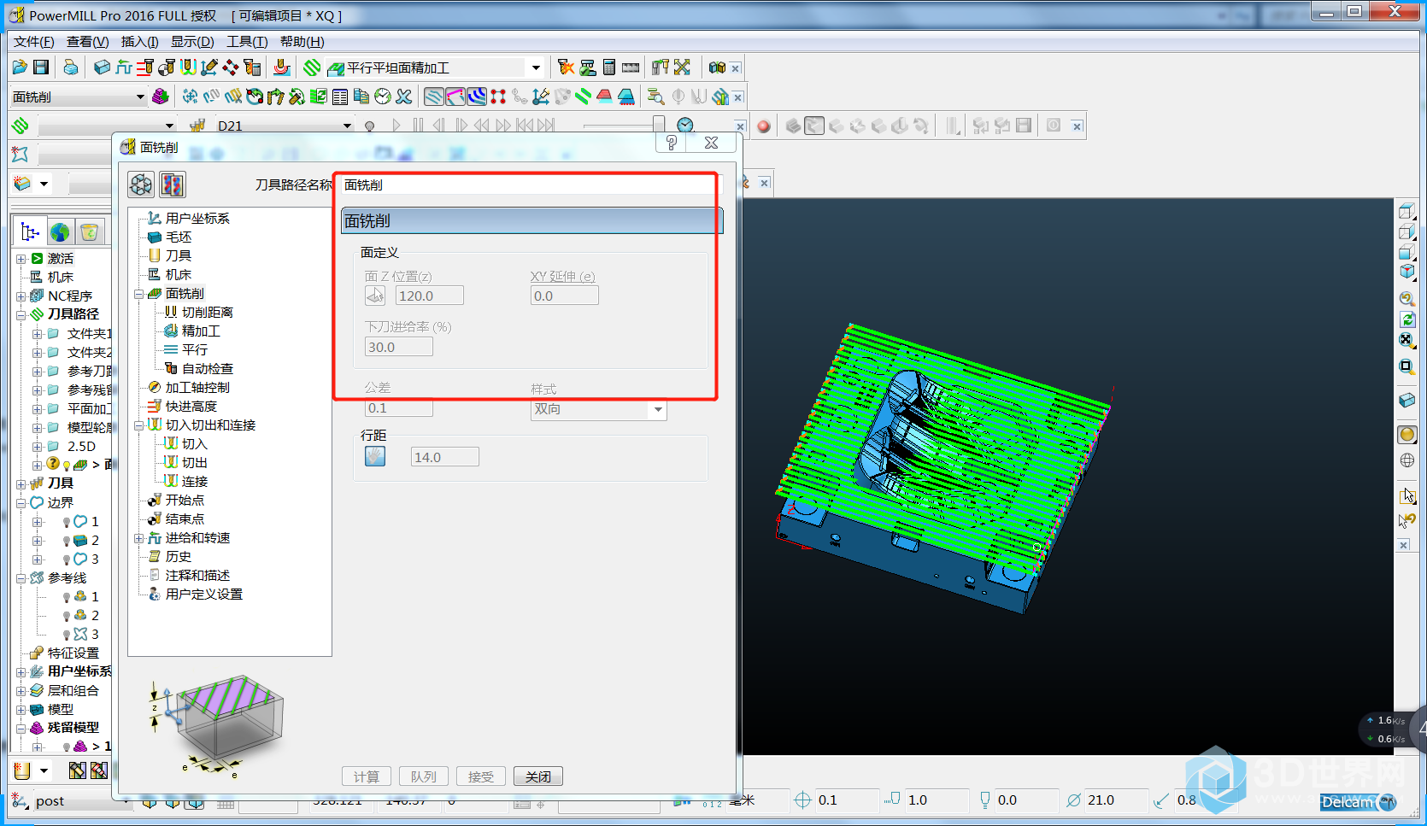
Task: Collapse the 边界 tree node
Action: click(x=21, y=503)
